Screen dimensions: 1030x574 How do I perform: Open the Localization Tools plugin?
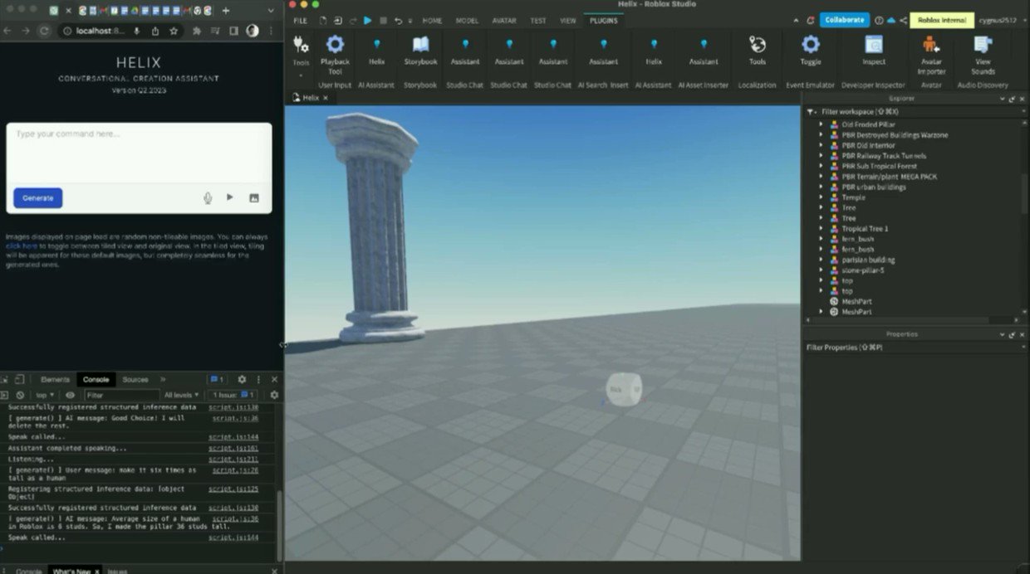tap(757, 51)
